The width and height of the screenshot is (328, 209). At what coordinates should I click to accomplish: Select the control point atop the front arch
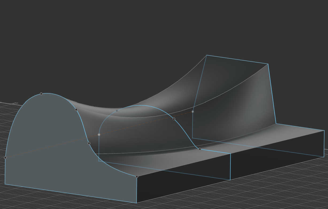(41, 94)
